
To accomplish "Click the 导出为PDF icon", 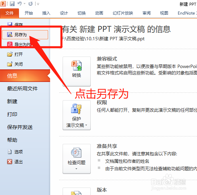I will pyautogui.click(x=10, y=44).
